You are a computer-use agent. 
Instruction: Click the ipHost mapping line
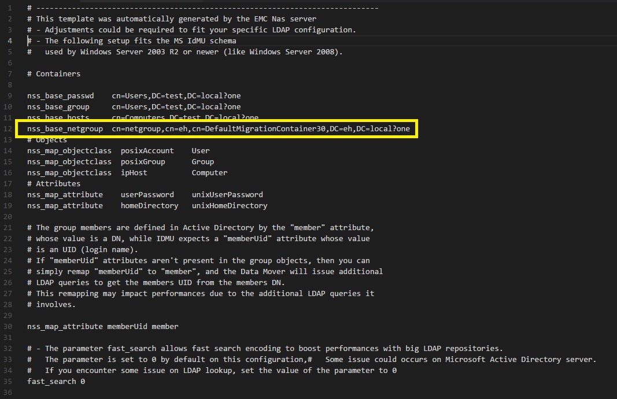coord(133,172)
